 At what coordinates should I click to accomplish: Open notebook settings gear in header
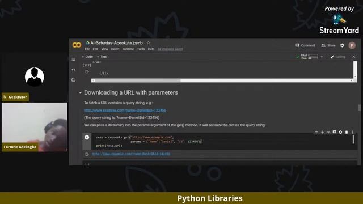[342, 45]
